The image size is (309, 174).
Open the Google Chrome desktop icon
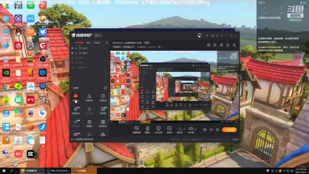pyautogui.click(x=6, y=89)
